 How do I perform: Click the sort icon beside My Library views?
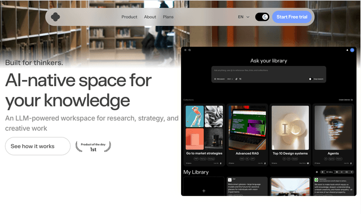pos(317,172)
